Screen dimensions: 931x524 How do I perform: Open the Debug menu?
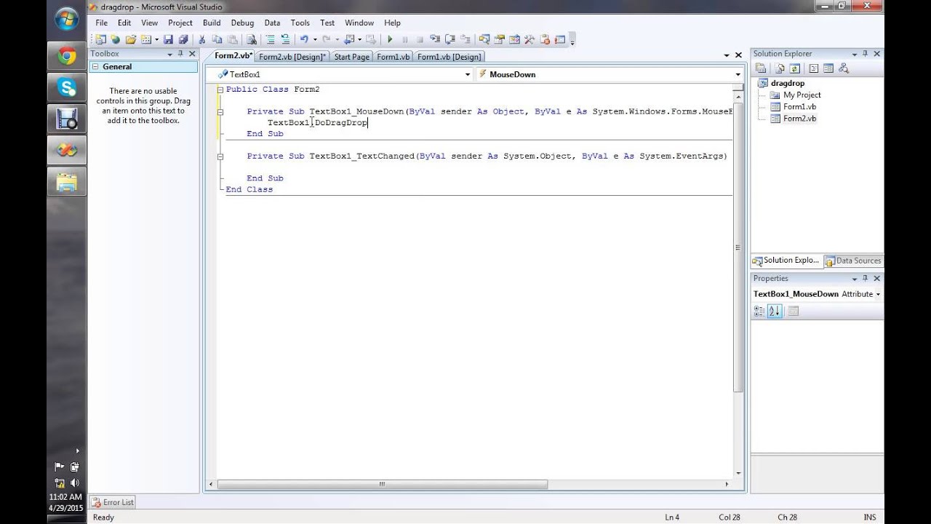[242, 23]
